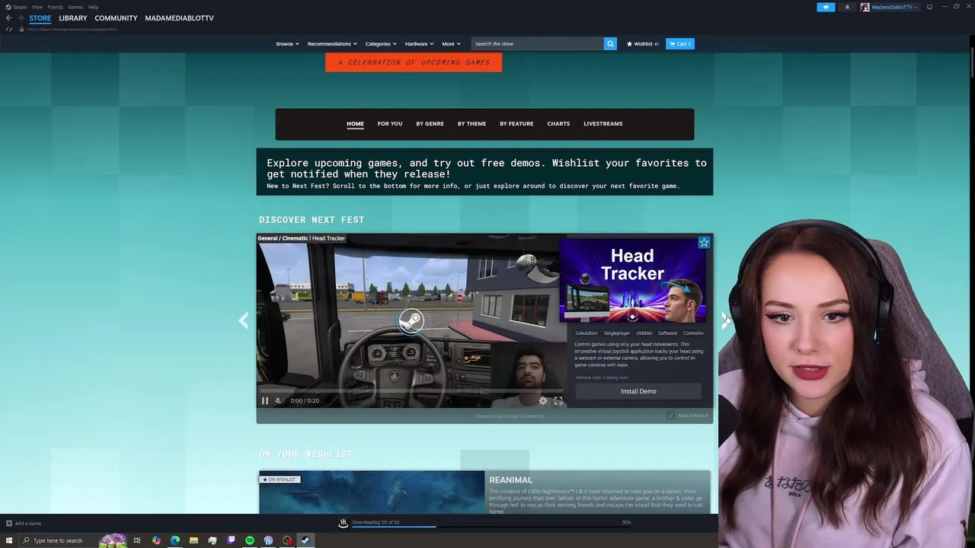The width and height of the screenshot is (975, 548).
Task: Open Task View in the taskbar
Action: 137,540
